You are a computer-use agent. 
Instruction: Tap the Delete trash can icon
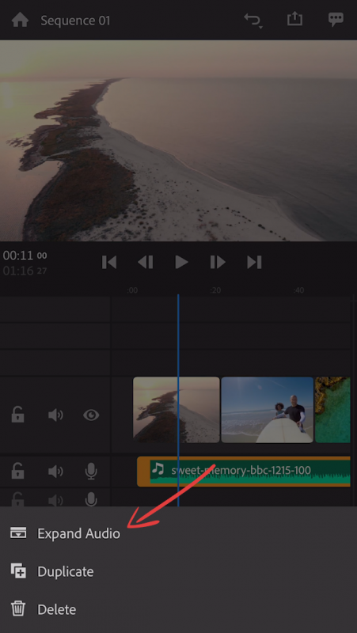pyautogui.click(x=18, y=609)
